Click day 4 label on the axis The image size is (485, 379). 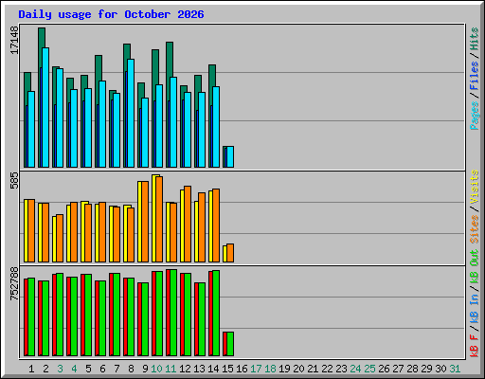click(x=74, y=369)
